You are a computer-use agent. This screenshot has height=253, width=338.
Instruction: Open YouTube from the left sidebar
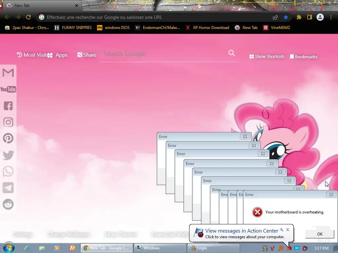[8, 89]
